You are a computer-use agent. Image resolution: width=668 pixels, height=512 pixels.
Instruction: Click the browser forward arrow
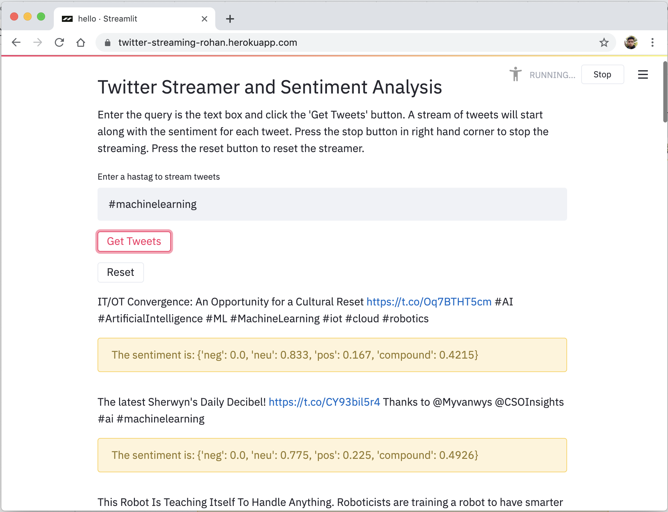pos(37,42)
